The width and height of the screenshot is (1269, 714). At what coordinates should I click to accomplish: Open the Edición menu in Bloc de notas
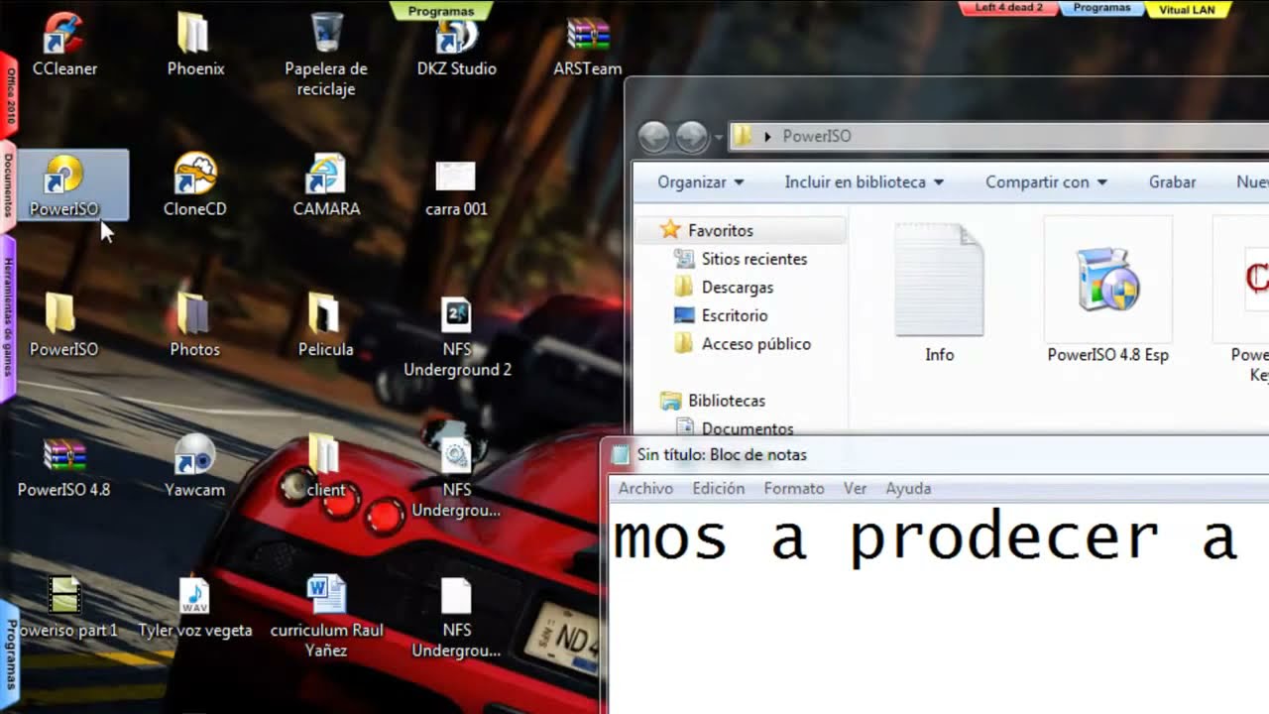point(719,489)
